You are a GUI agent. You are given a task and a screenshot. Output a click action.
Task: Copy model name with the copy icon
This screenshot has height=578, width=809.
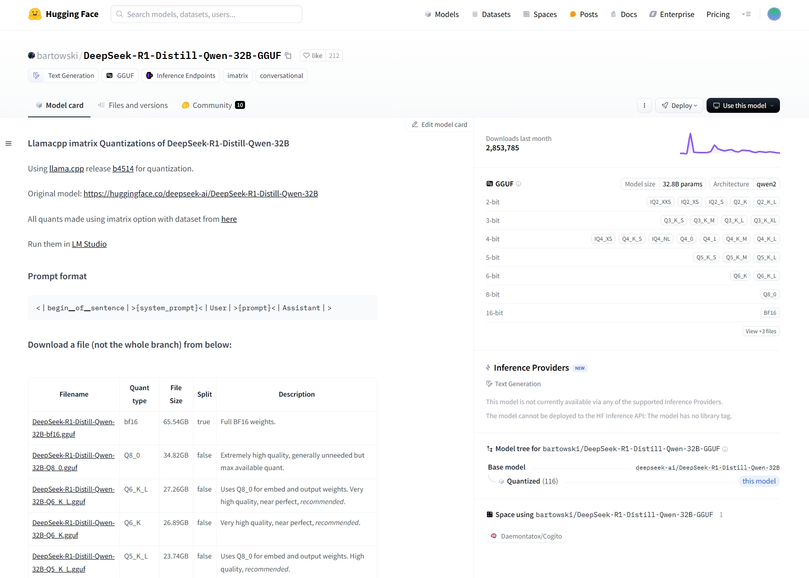(288, 55)
